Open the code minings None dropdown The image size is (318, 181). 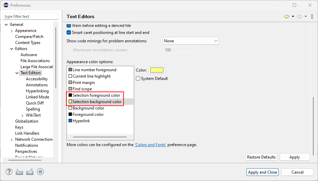pos(191,41)
